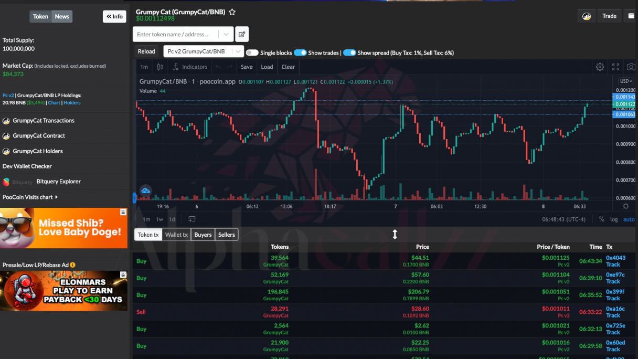Click the cloud icon on chart
The height and width of the screenshot is (359, 638).
[x=145, y=190]
